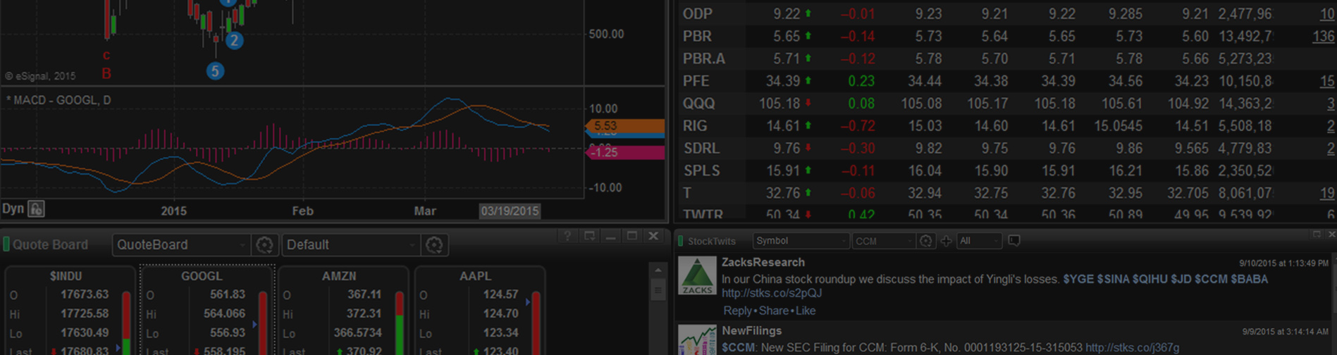Image resolution: width=1337 pixels, height=355 pixels.
Task: Select the QQQ row symbol
Action: 698,104
